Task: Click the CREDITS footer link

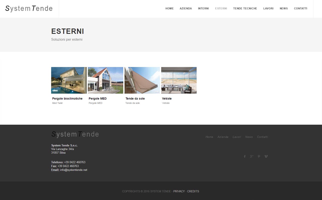Action: coord(193,191)
